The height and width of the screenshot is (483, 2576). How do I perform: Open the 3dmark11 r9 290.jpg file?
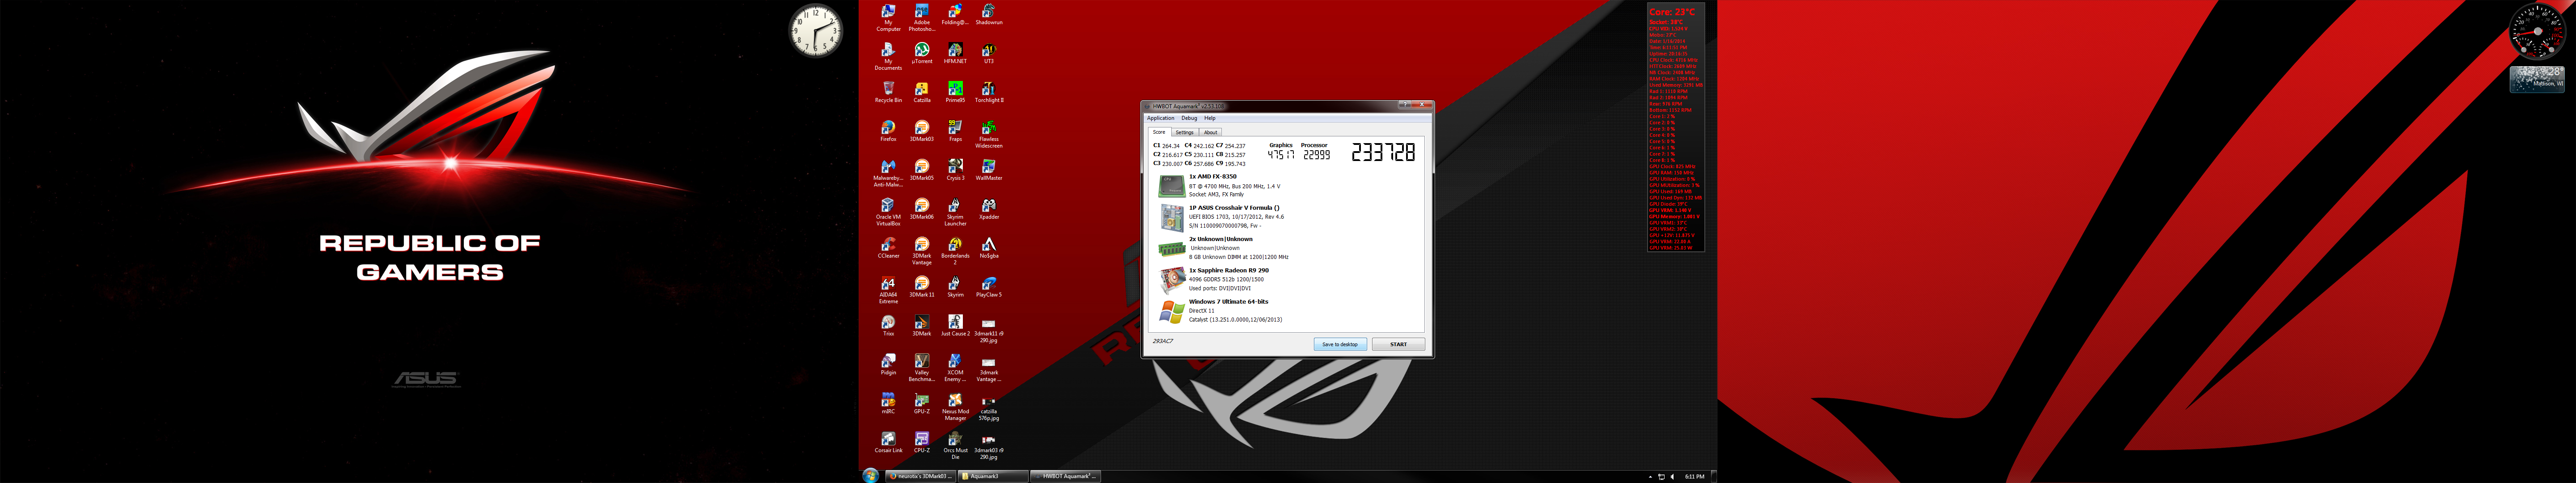pos(988,330)
